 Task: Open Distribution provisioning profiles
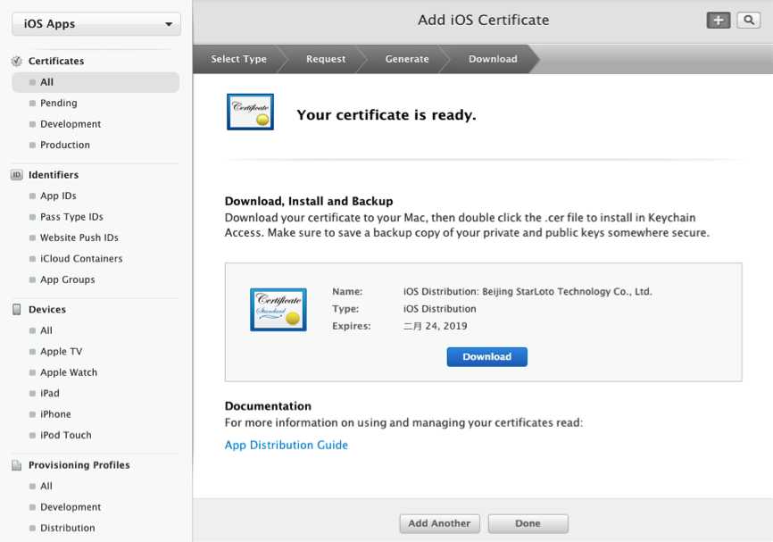67,528
